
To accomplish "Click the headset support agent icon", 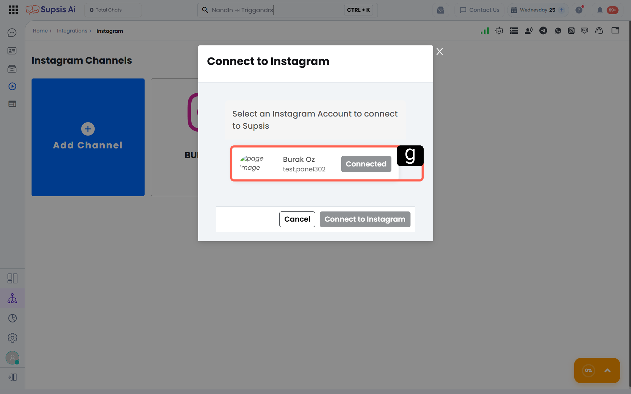I will point(599,31).
